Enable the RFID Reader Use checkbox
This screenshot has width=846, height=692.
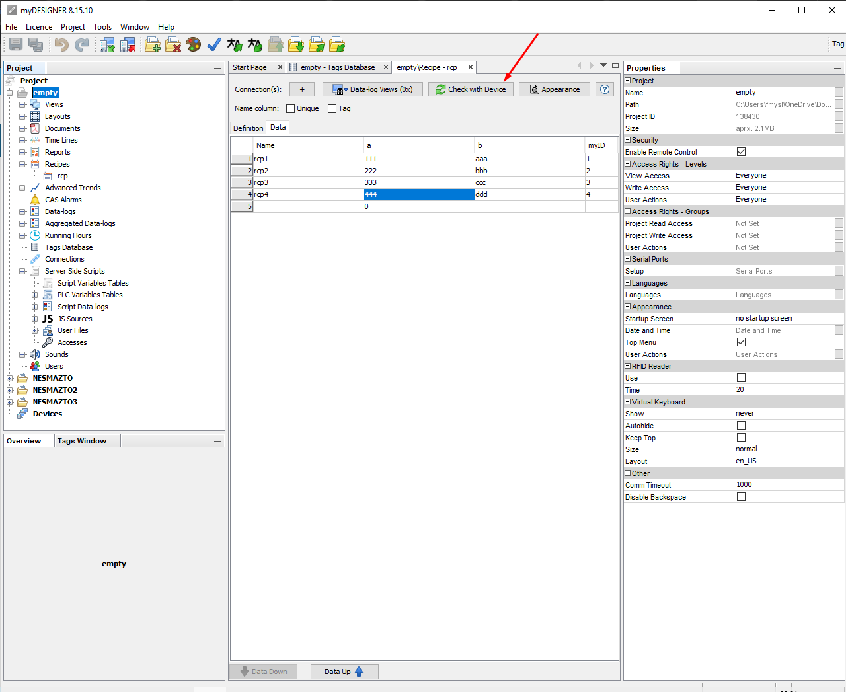pos(741,378)
